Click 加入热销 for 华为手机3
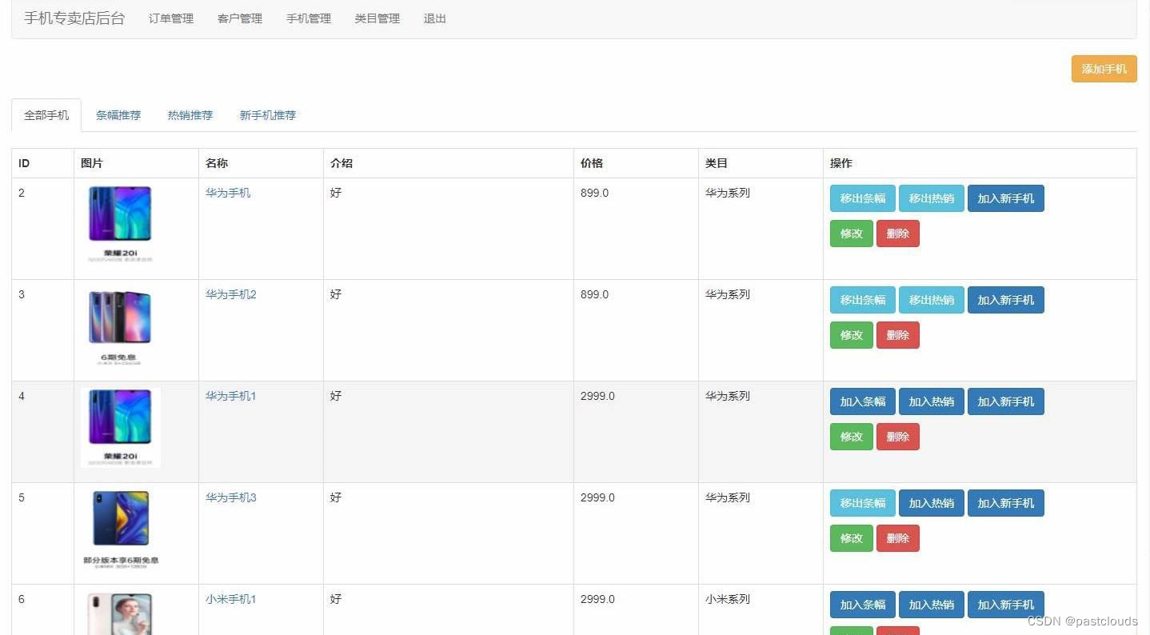 pyautogui.click(x=931, y=502)
